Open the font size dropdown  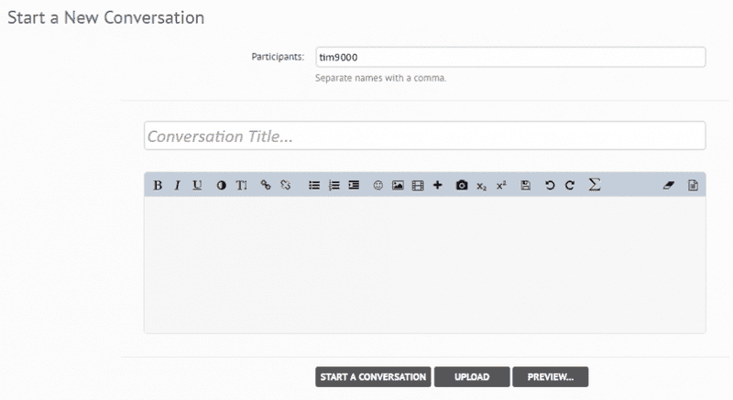click(242, 185)
